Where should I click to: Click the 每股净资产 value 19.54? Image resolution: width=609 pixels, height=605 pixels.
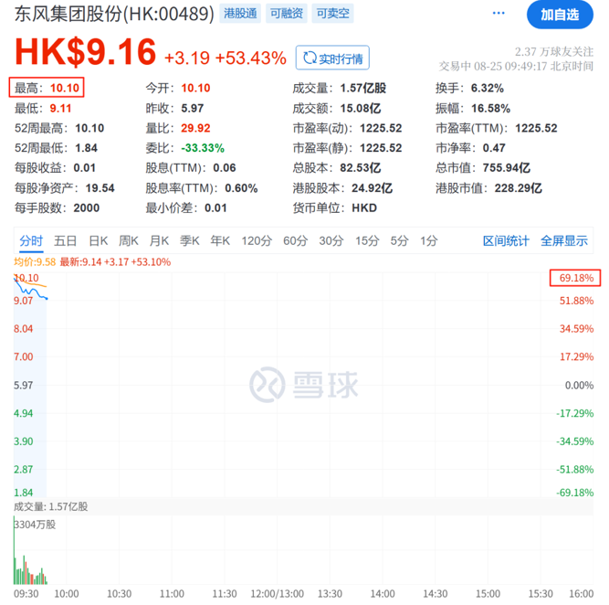point(100,188)
